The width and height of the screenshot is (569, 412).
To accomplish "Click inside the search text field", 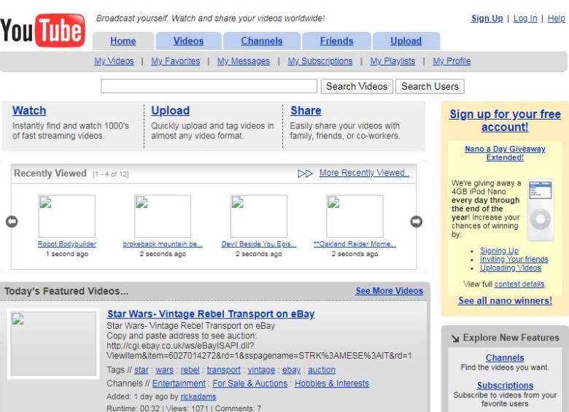I will (x=209, y=86).
